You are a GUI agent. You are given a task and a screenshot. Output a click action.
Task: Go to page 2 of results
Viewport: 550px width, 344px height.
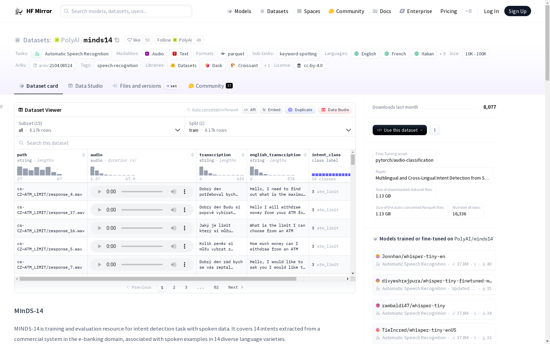pyautogui.click(x=174, y=287)
